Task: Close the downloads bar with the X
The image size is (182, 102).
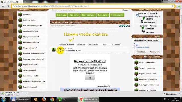Action: coord(180,94)
